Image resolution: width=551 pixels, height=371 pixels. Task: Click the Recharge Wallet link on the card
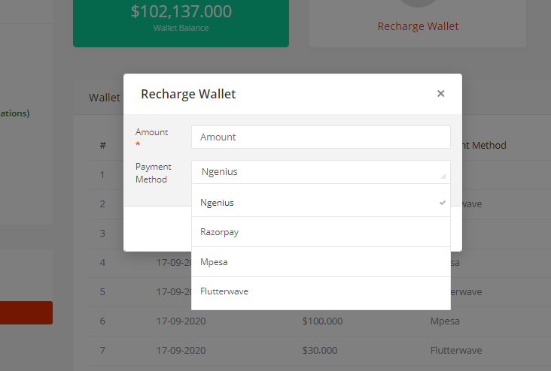click(x=418, y=26)
